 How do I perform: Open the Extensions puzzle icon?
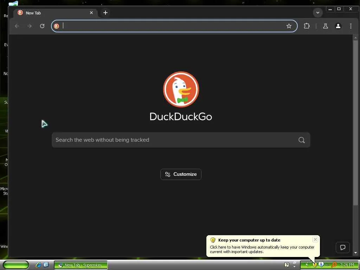tap(307, 26)
